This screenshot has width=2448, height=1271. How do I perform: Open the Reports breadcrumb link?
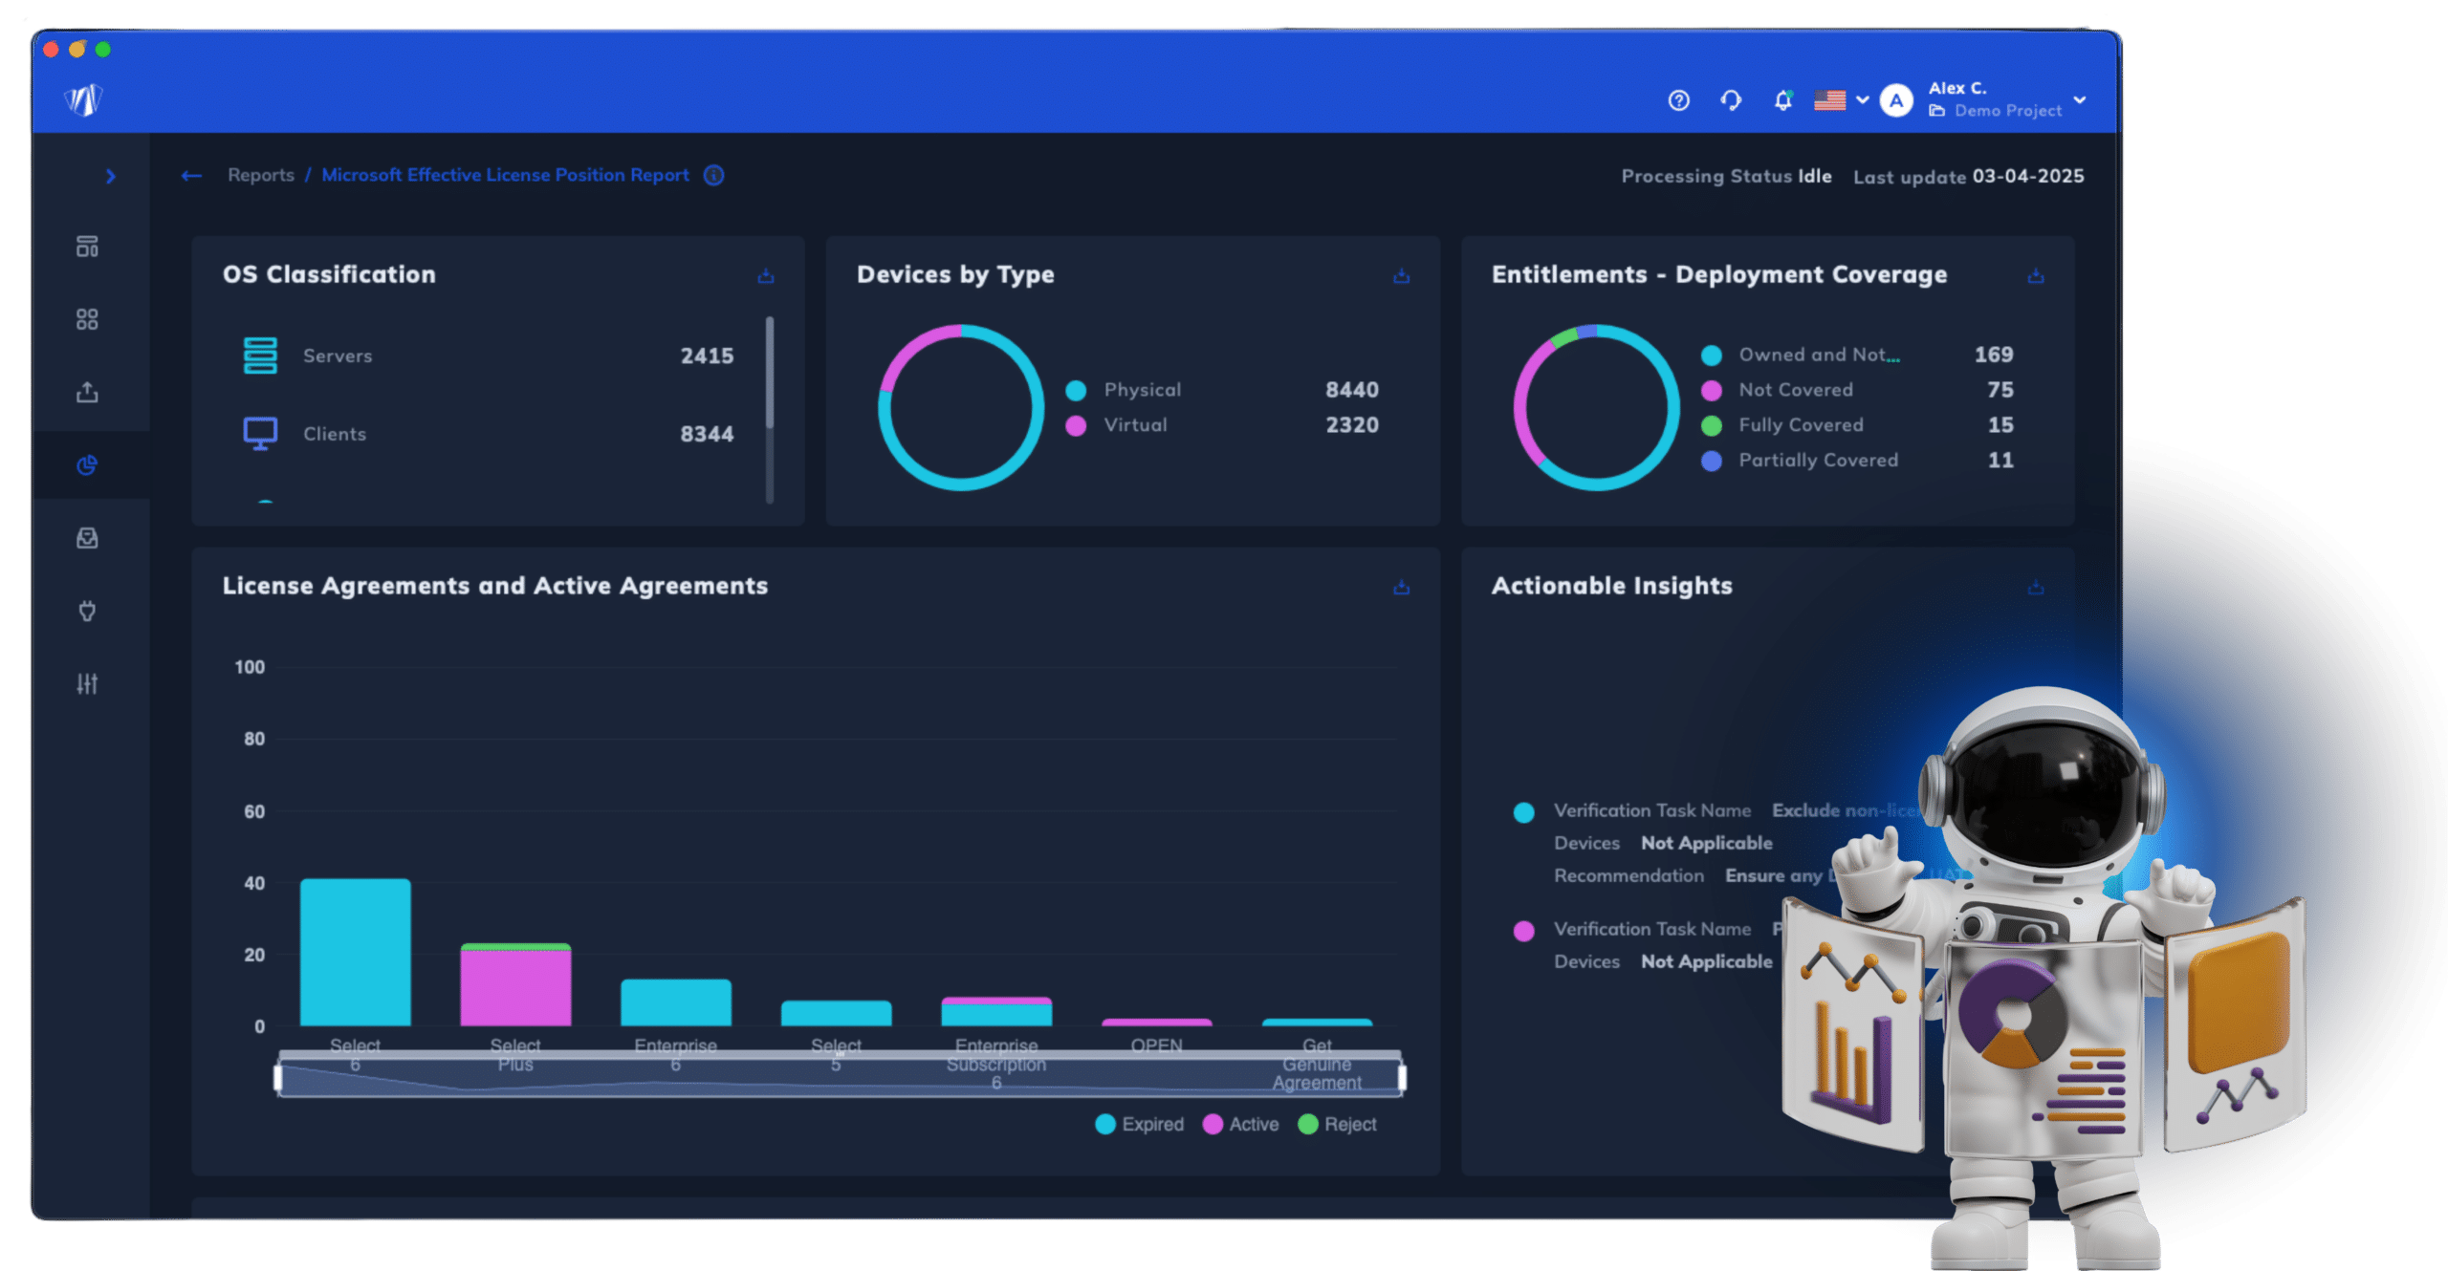point(260,175)
